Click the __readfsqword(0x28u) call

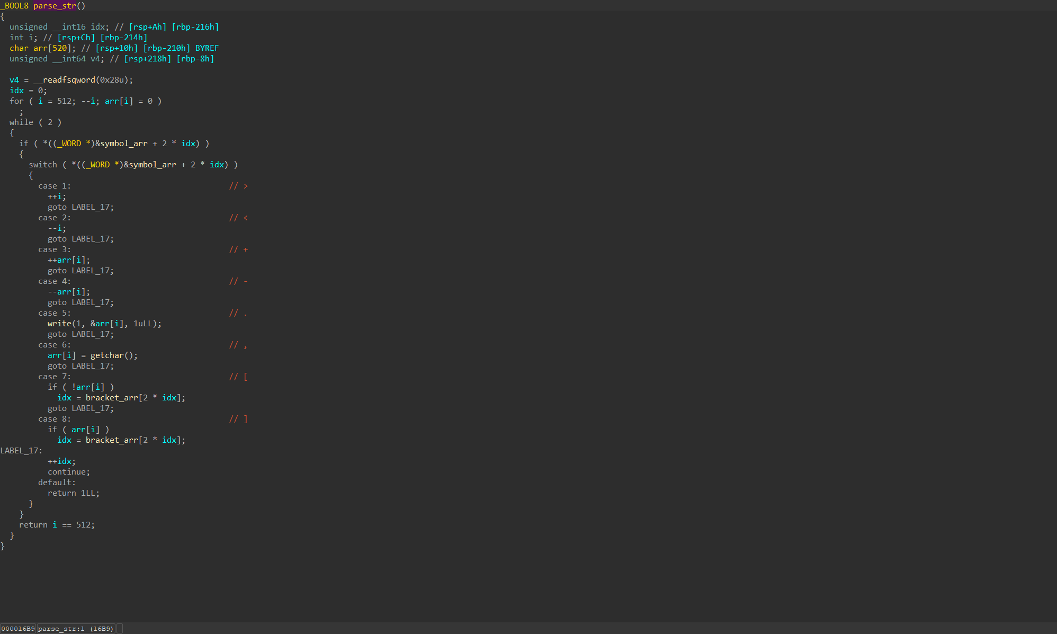pyautogui.click(x=83, y=80)
